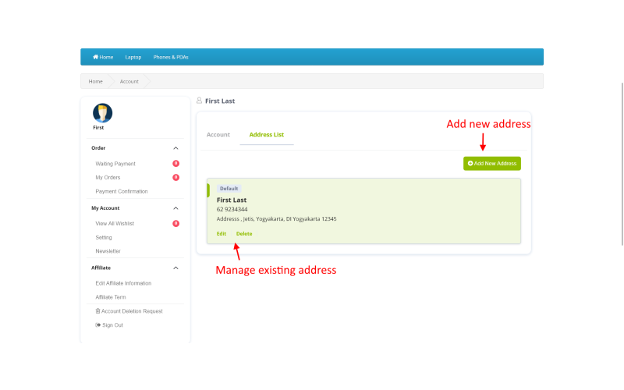Edit the First Last default address
The width and height of the screenshot is (624, 390).
[222, 233]
